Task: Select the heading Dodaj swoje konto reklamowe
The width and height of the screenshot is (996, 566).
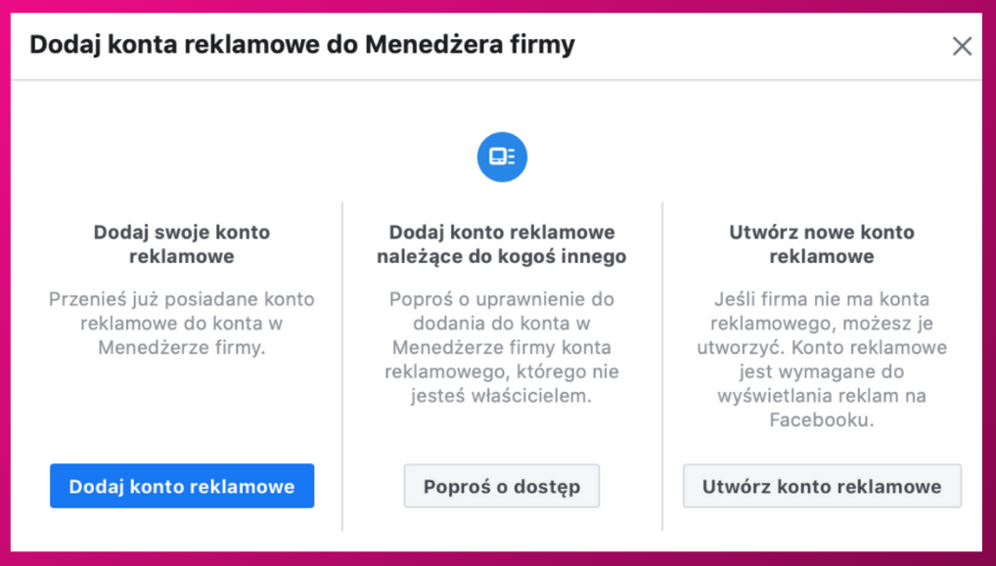Action: point(182,244)
